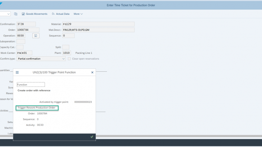Click the Confirmation number field
The image size is (262, 147).
coord(26,24)
